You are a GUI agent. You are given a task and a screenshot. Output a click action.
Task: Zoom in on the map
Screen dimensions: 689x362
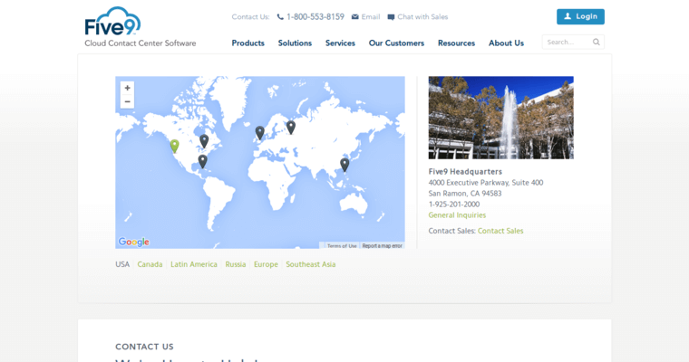127,88
